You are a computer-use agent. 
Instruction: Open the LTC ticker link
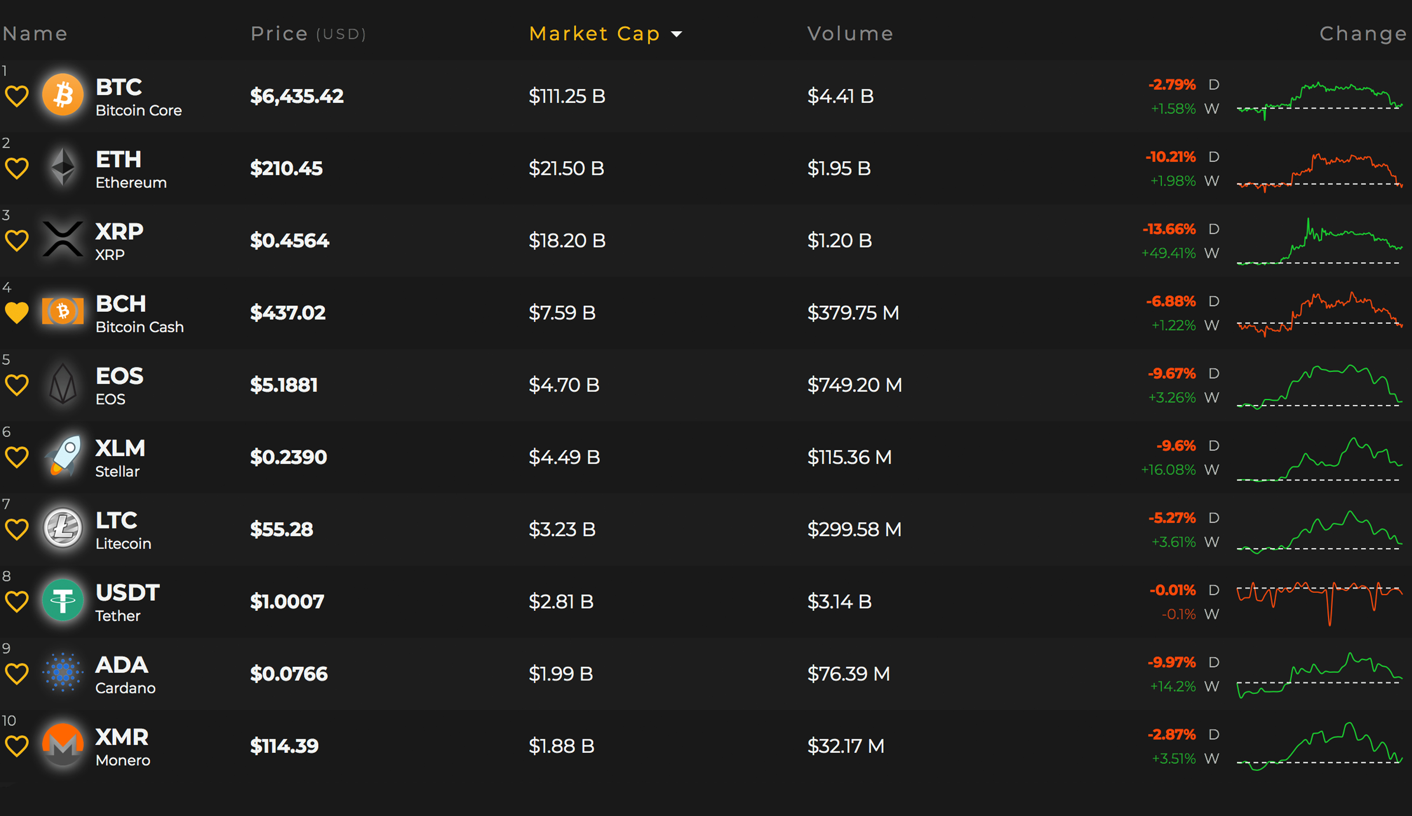click(x=116, y=521)
